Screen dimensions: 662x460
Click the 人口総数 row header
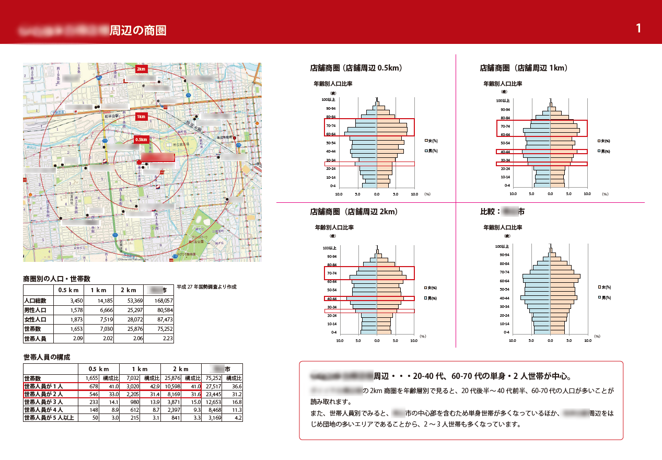tap(38, 301)
